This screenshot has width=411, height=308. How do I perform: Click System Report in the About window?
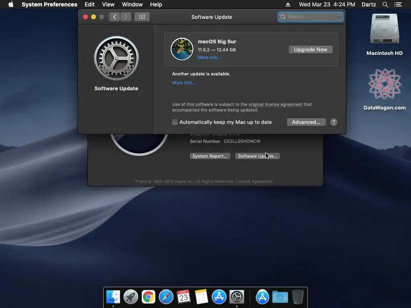tap(210, 156)
